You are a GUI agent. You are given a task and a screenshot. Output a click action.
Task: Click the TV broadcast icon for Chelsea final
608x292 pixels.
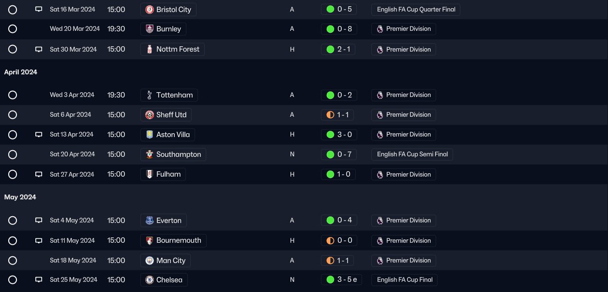tap(39, 280)
